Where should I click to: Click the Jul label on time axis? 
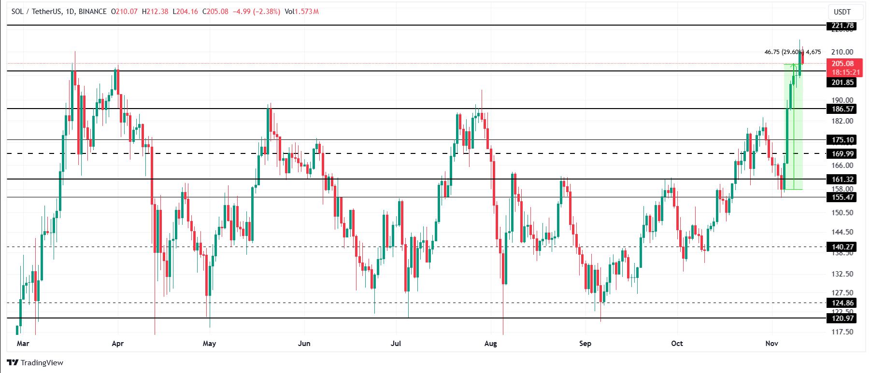(x=396, y=344)
